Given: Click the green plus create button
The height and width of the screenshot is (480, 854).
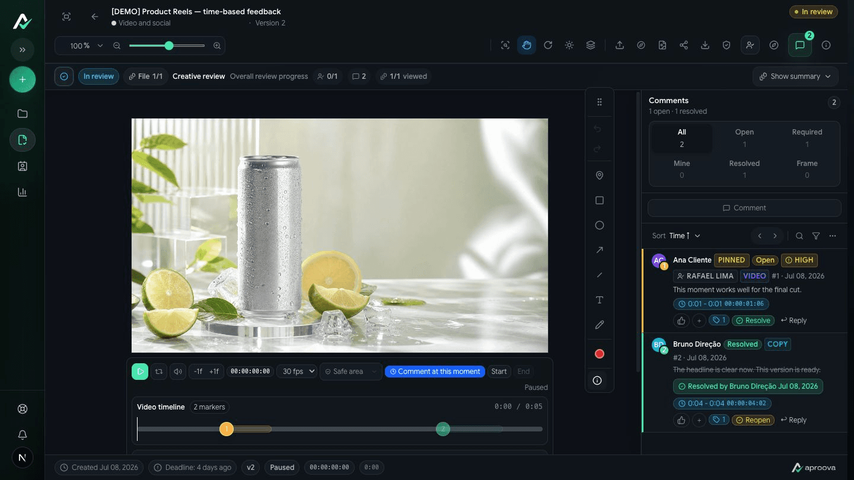Looking at the screenshot, I should pyautogui.click(x=23, y=79).
